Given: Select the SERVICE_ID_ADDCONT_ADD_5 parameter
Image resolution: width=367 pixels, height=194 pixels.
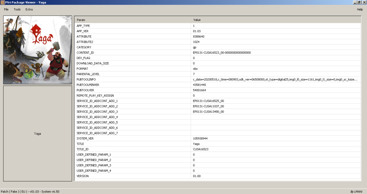Looking at the screenshot, I should 97,122.
